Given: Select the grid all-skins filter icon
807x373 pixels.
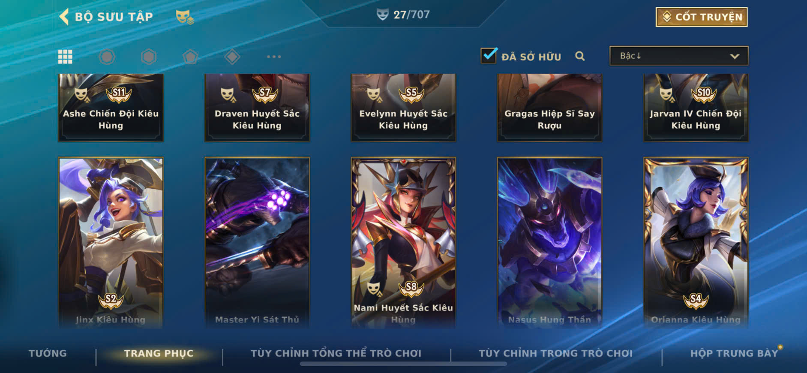Looking at the screenshot, I should point(65,57).
